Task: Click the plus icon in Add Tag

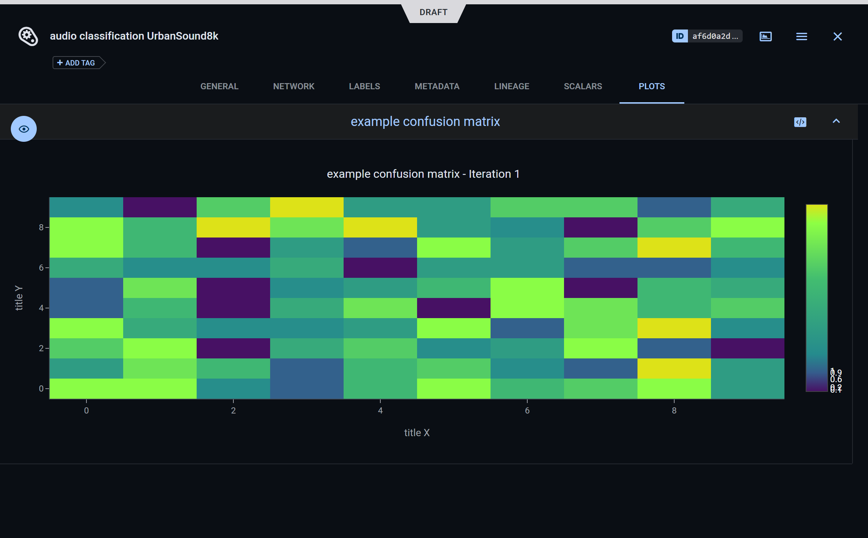Action: tap(60, 63)
